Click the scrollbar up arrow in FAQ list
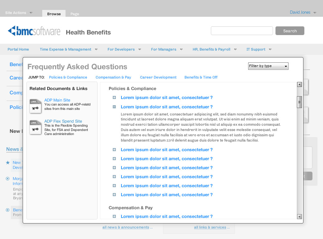 299,84
